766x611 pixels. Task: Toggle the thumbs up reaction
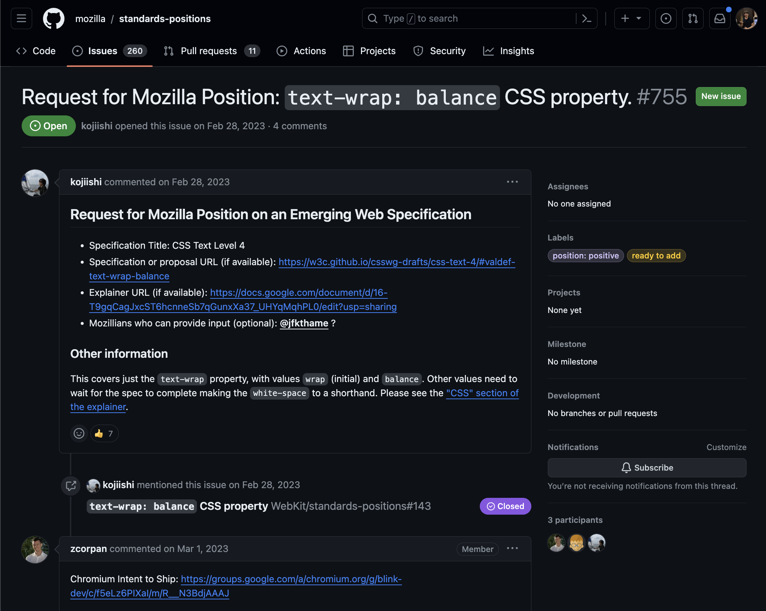point(104,433)
